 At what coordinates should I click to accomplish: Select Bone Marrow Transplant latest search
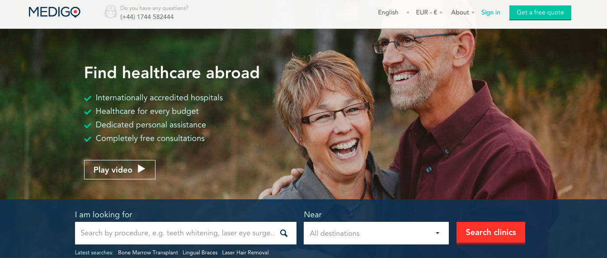[148, 253]
